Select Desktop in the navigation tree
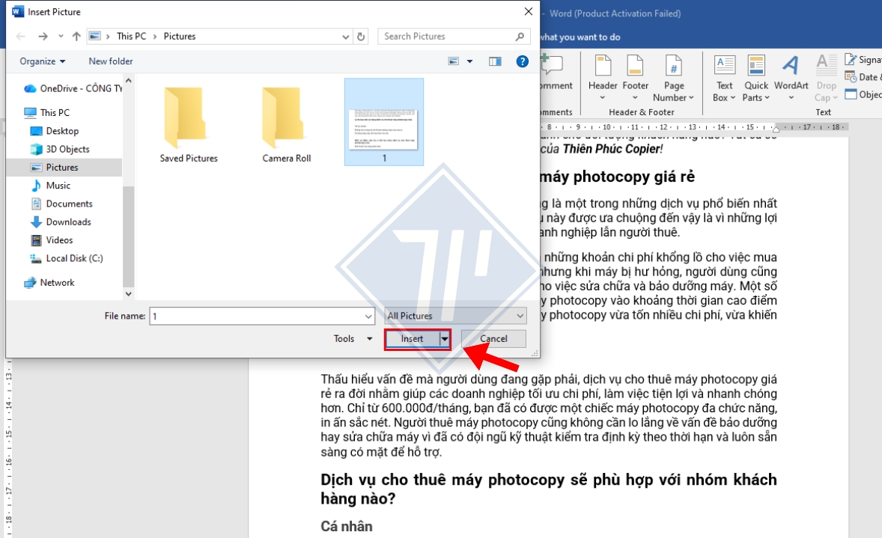The image size is (882, 538). 62,131
